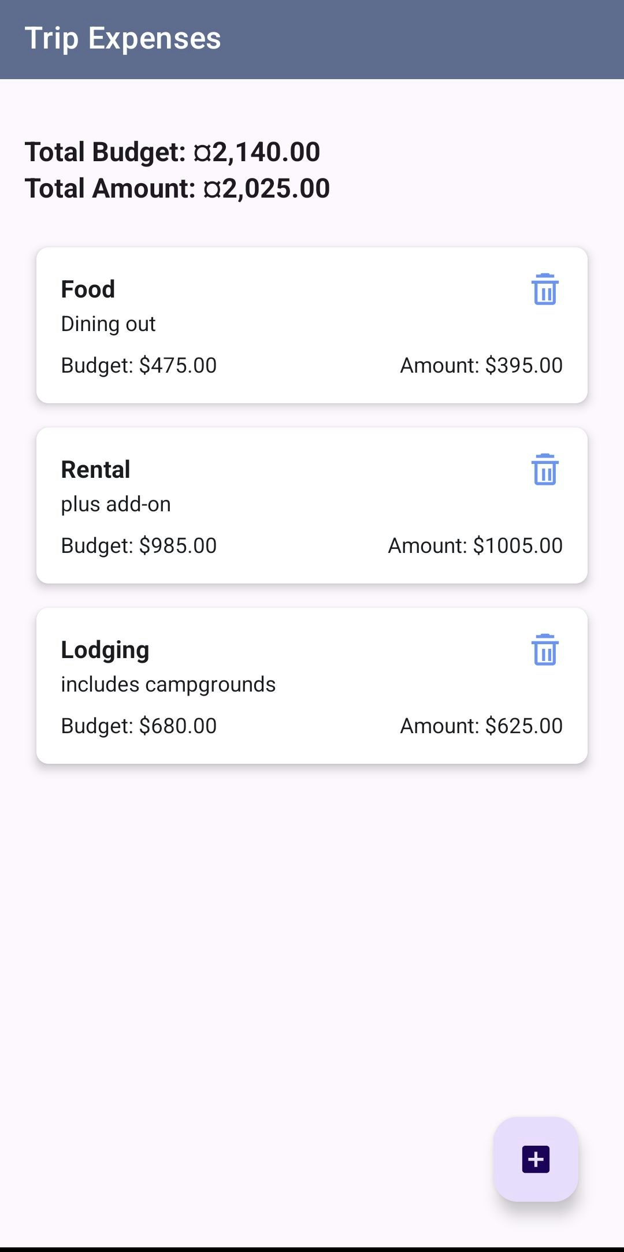Viewport: 624px width, 1252px height.
Task: Delete the Rental expense entry
Action: coord(544,469)
